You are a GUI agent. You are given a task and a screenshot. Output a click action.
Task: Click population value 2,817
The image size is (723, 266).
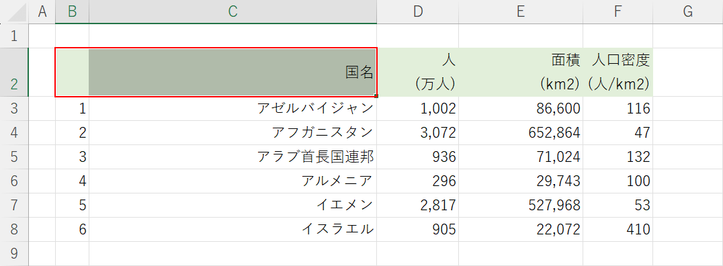coord(418,205)
